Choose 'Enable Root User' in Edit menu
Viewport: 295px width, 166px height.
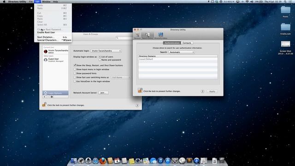tap(46, 32)
